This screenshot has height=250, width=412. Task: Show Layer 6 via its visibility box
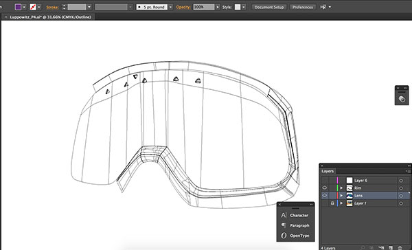point(325,181)
